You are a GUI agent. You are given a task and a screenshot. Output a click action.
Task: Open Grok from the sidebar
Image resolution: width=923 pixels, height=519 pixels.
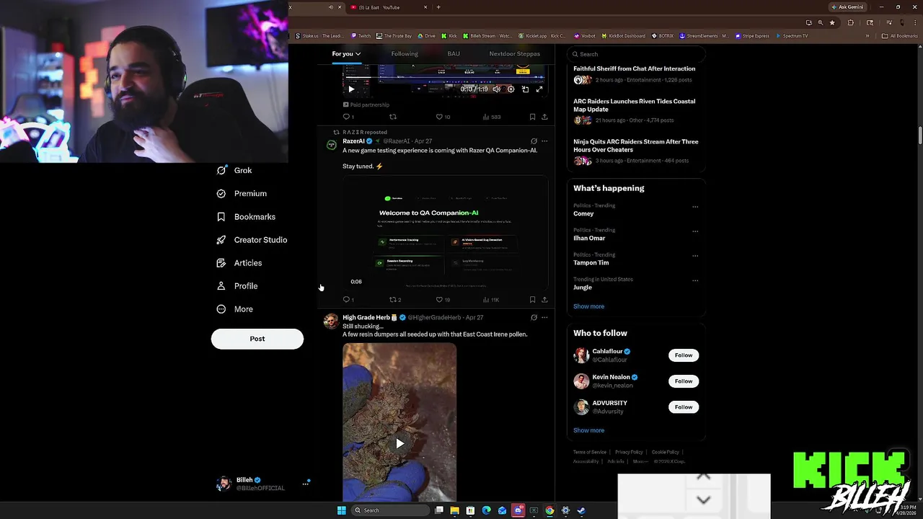[x=234, y=171]
